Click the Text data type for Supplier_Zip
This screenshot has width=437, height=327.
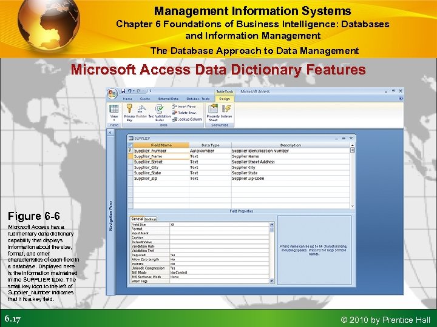coord(210,179)
